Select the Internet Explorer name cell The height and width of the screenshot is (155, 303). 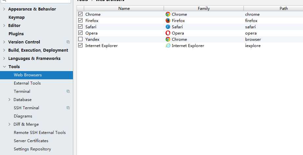click(x=124, y=46)
